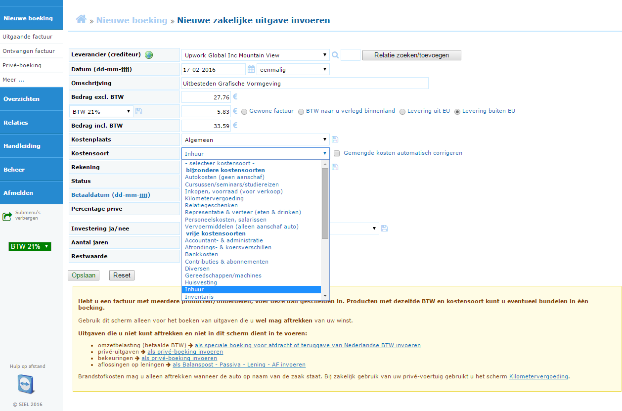Open the eenmalig frequency dropdown

[293, 69]
